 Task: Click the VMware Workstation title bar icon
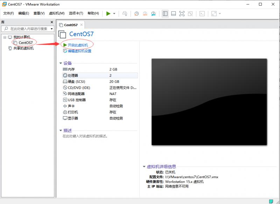4,4
